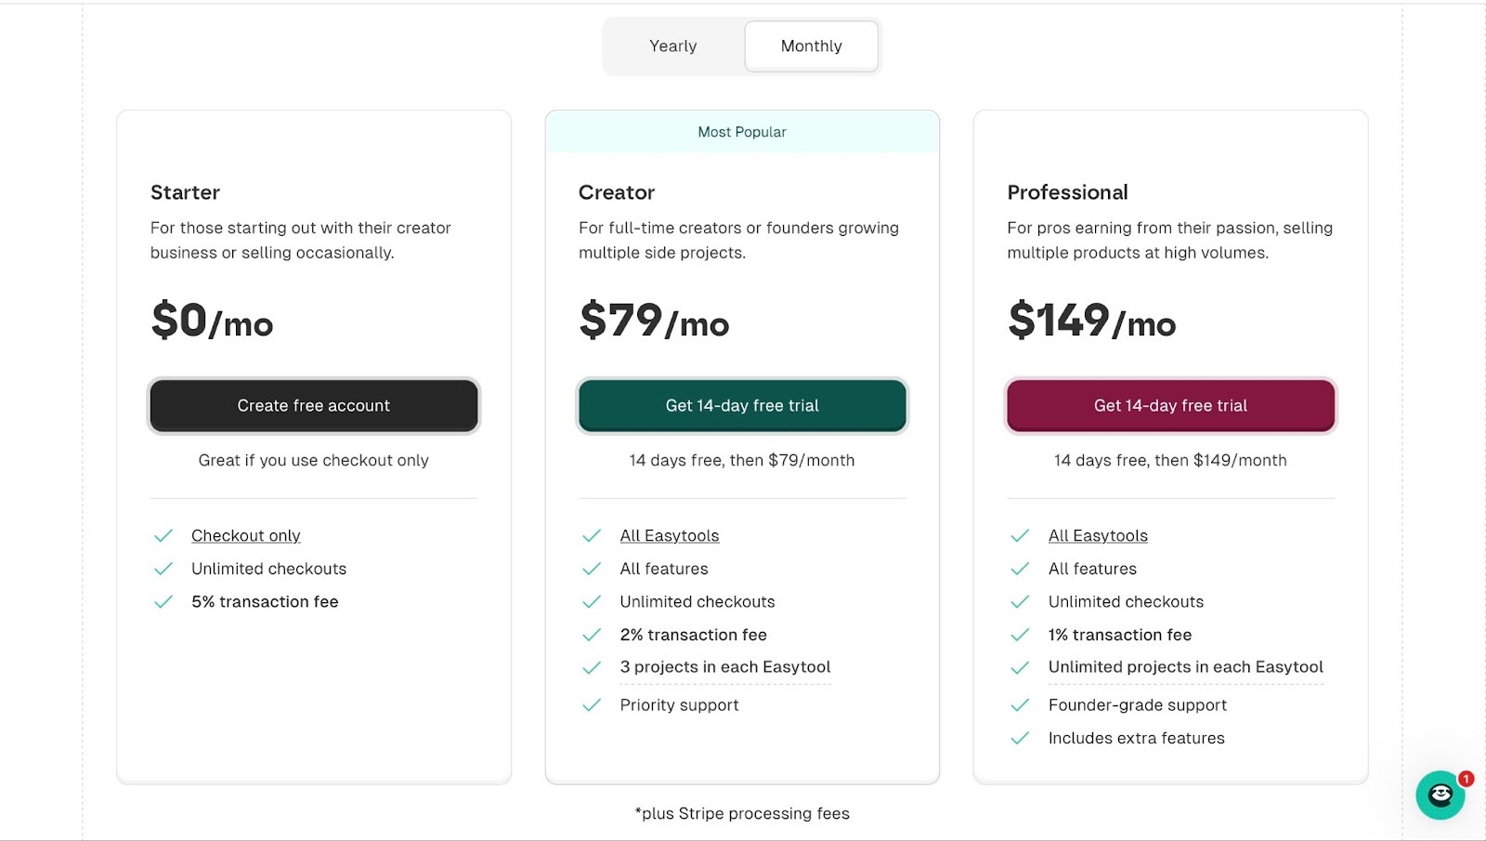Viewport: 1486px width, 841px height.
Task: Click checkmark next to Includes extra features
Action: 1020,739
